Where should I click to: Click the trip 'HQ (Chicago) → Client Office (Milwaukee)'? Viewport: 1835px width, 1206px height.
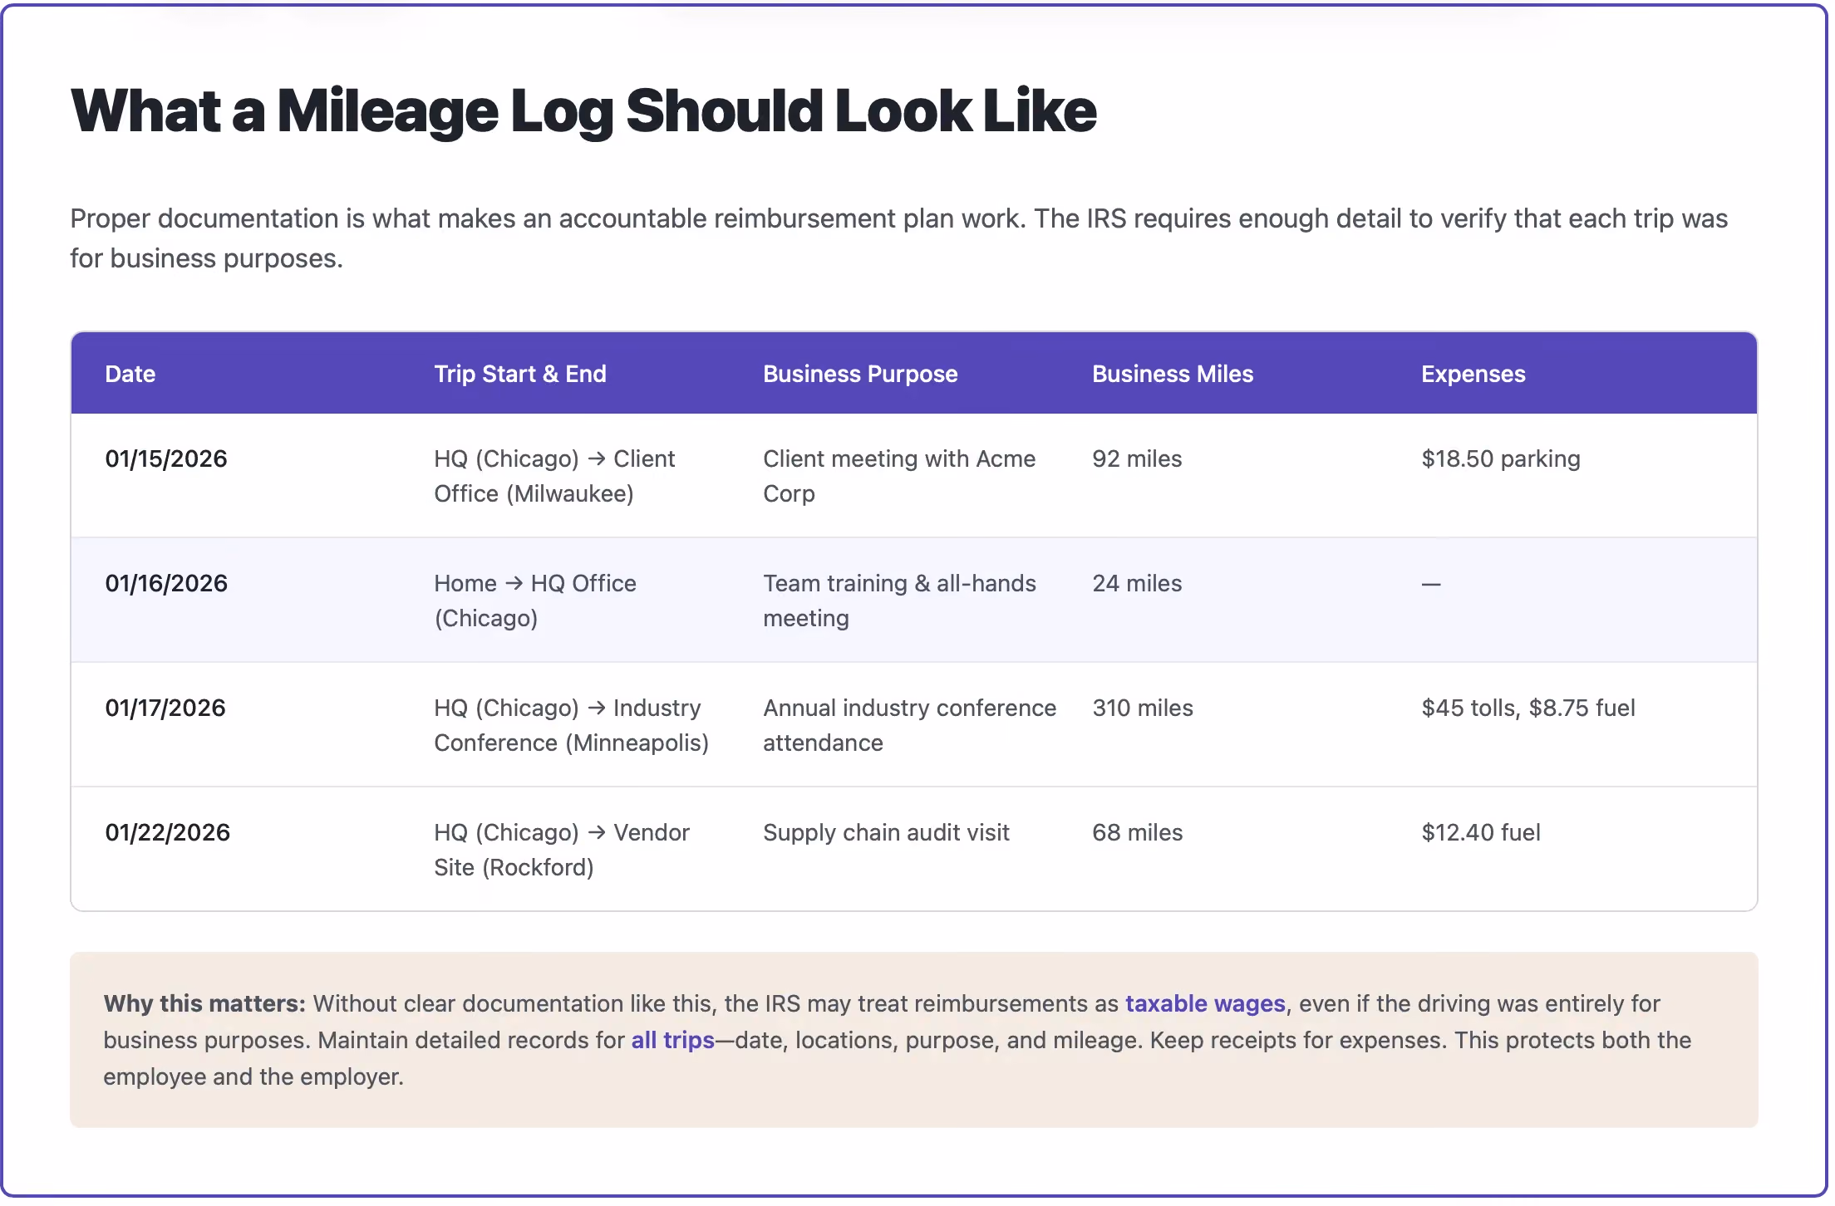click(554, 476)
